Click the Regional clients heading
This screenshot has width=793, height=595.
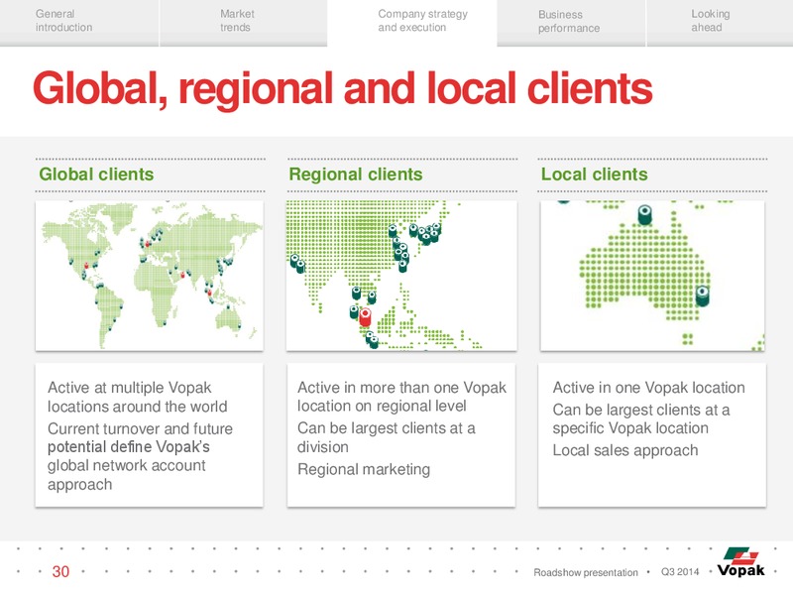pos(356,175)
